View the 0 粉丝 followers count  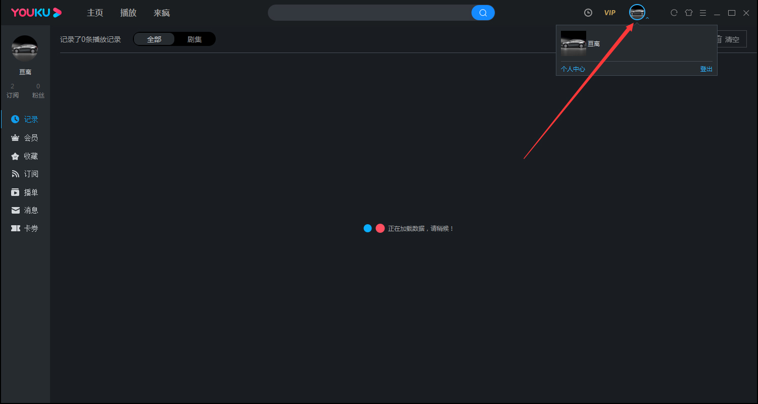click(38, 91)
